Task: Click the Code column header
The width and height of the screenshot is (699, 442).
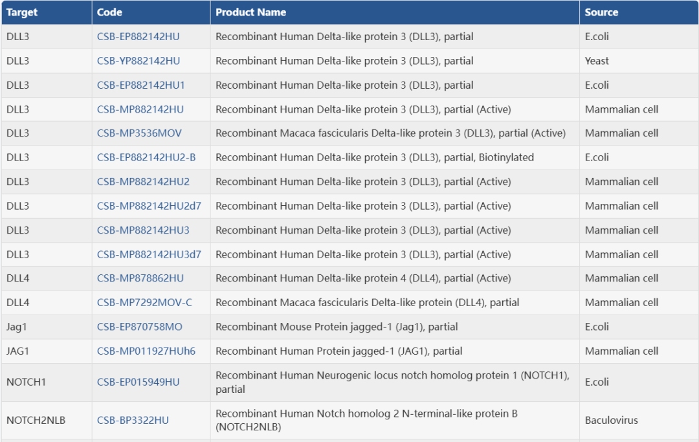Action: click(x=109, y=12)
